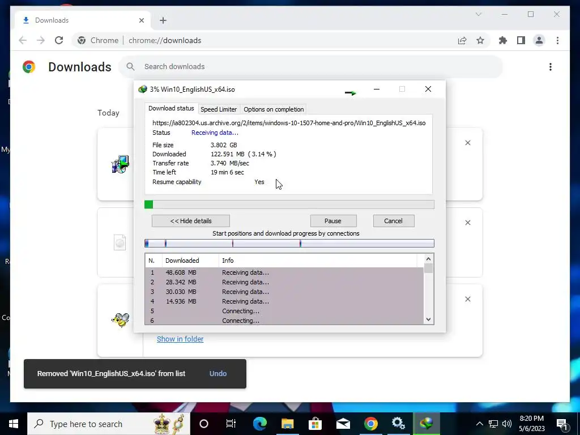
Task: Click the connections progress segment bar
Action: coord(289,243)
